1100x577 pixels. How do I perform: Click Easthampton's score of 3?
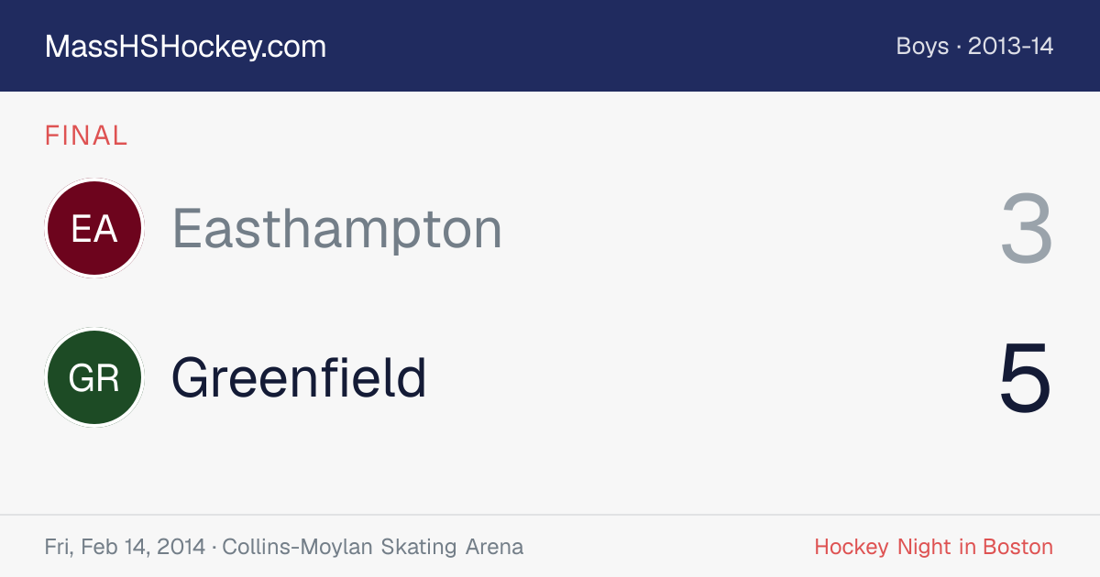1026,229
